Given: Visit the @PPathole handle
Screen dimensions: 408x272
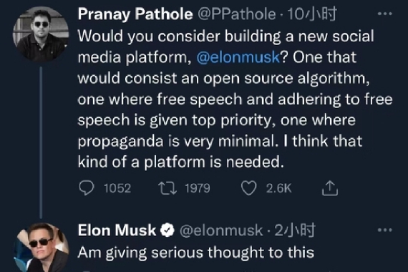Looking at the screenshot, I should point(237,14).
